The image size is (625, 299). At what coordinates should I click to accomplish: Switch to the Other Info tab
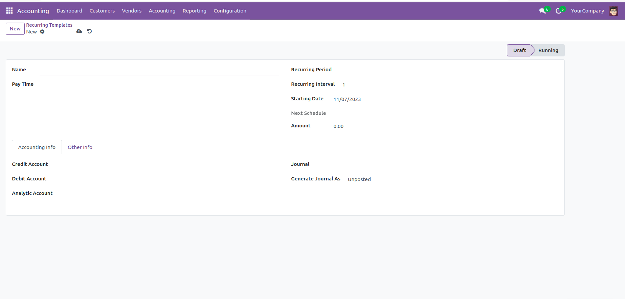point(80,147)
